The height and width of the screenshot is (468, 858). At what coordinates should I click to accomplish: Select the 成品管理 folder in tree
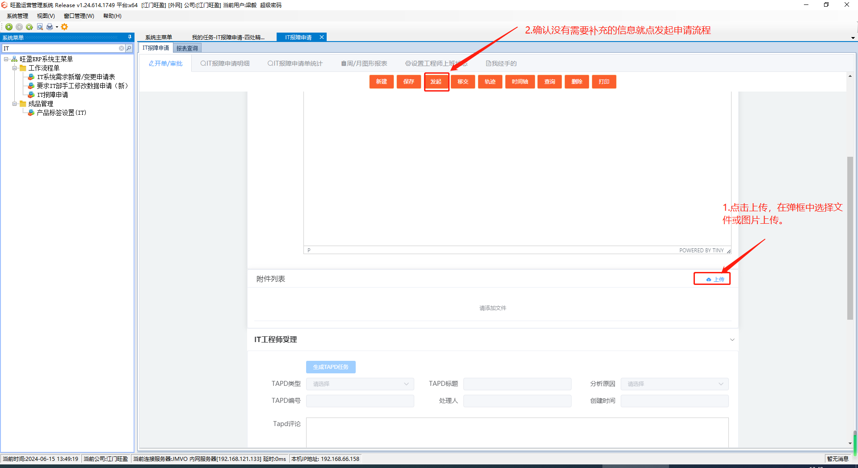(41, 104)
